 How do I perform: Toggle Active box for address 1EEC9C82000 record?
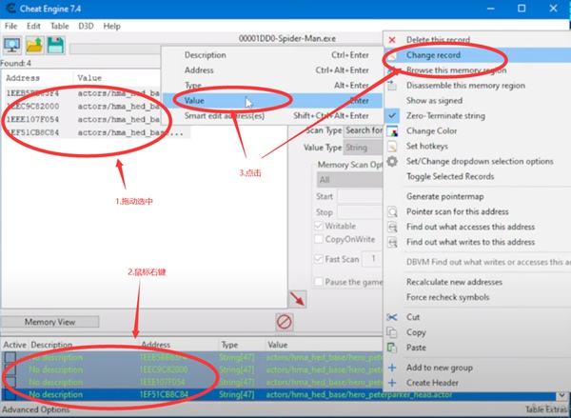coord(10,369)
